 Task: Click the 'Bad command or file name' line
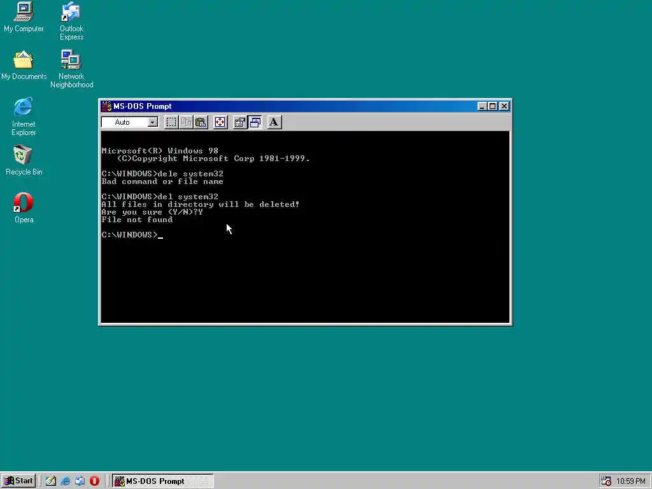(x=162, y=181)
